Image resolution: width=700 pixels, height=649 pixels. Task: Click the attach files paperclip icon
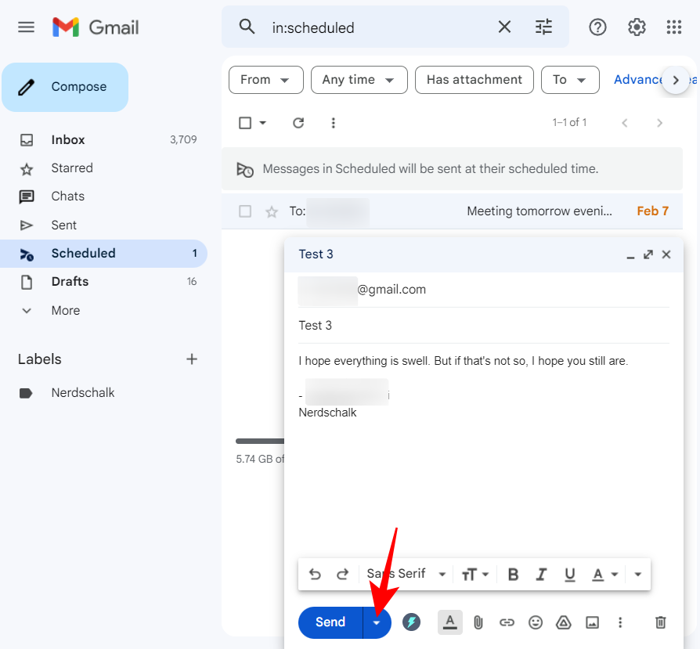pos(478,622)
